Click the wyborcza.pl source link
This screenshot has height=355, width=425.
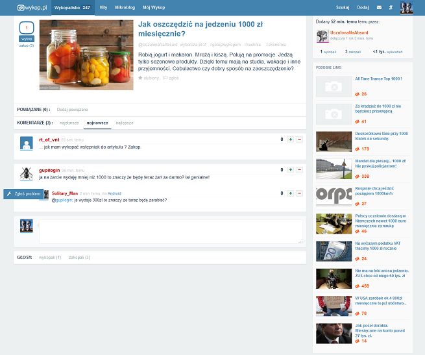pos(193,45)
